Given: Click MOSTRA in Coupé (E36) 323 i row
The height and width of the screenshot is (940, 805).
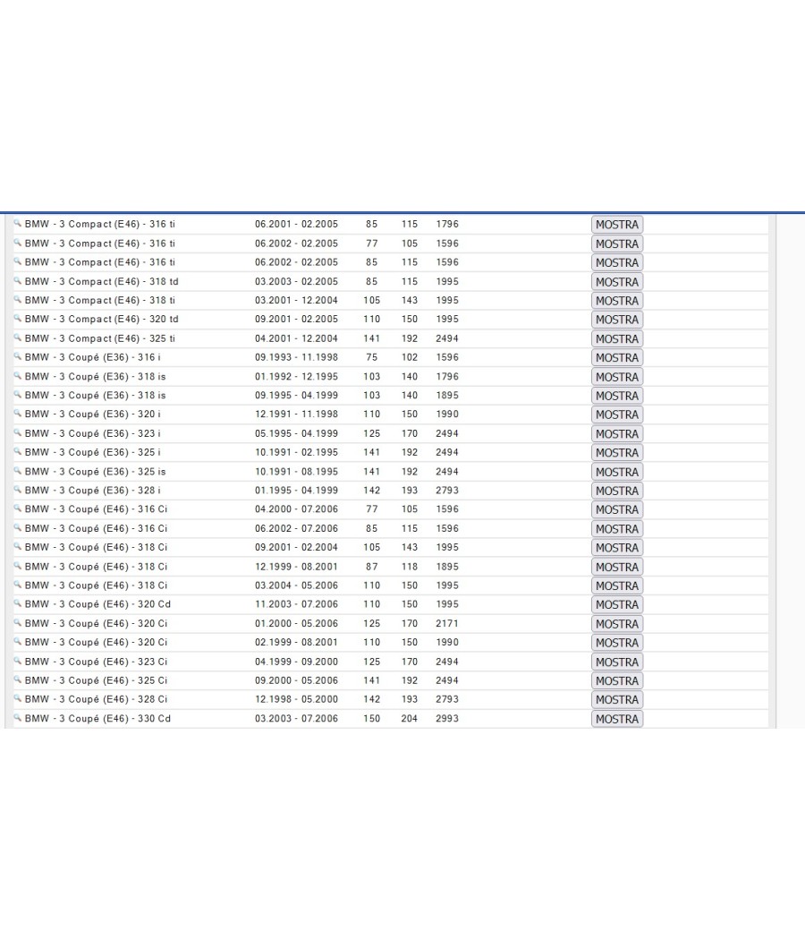Looking at the screenshot, I should 617,433.
